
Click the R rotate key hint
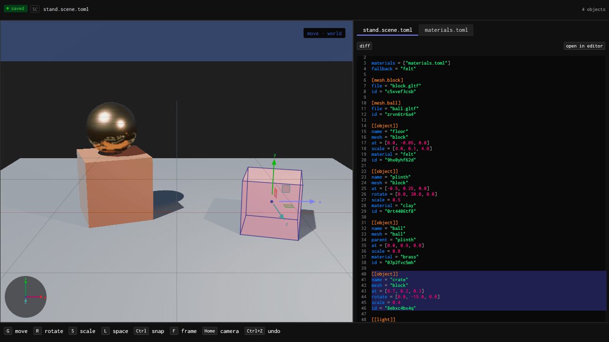coord(48,331)
